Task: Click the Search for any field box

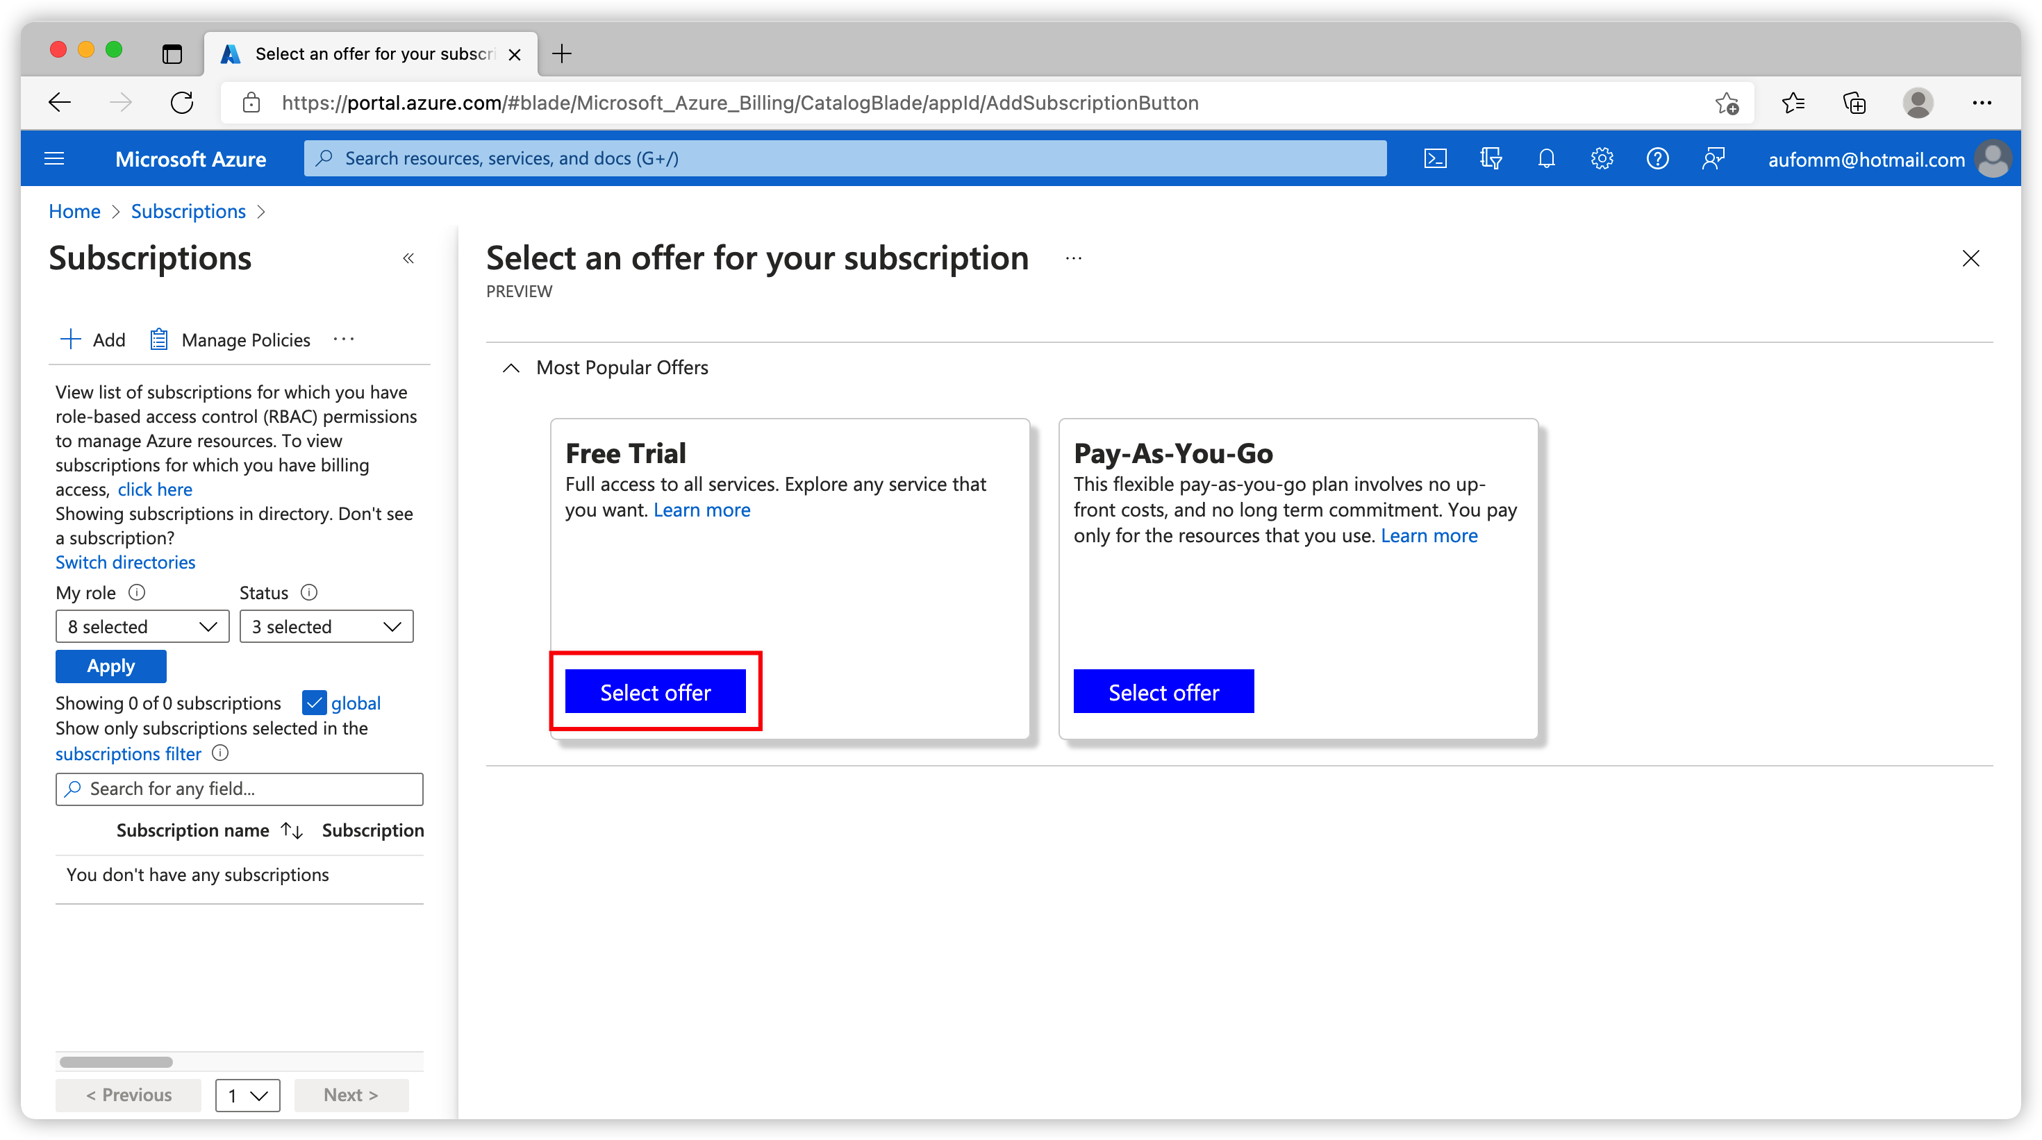Action: [x=240, y=788]
